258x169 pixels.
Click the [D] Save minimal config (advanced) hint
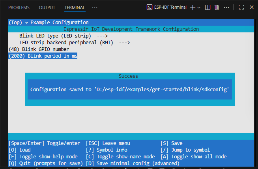click(x=133, y=163)
